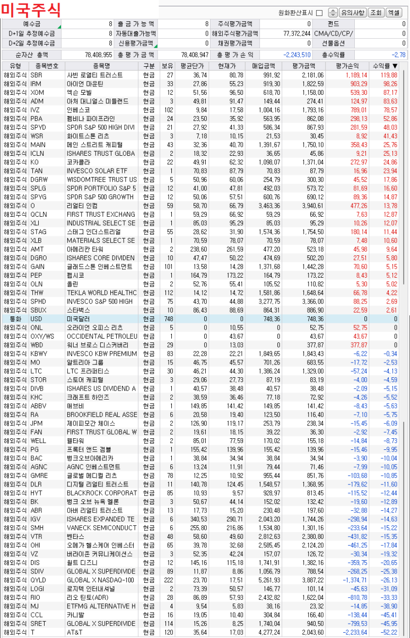This screenshot has height=638, width=410.
Task: Click the AT&T stock name
Action: (75, 632)
